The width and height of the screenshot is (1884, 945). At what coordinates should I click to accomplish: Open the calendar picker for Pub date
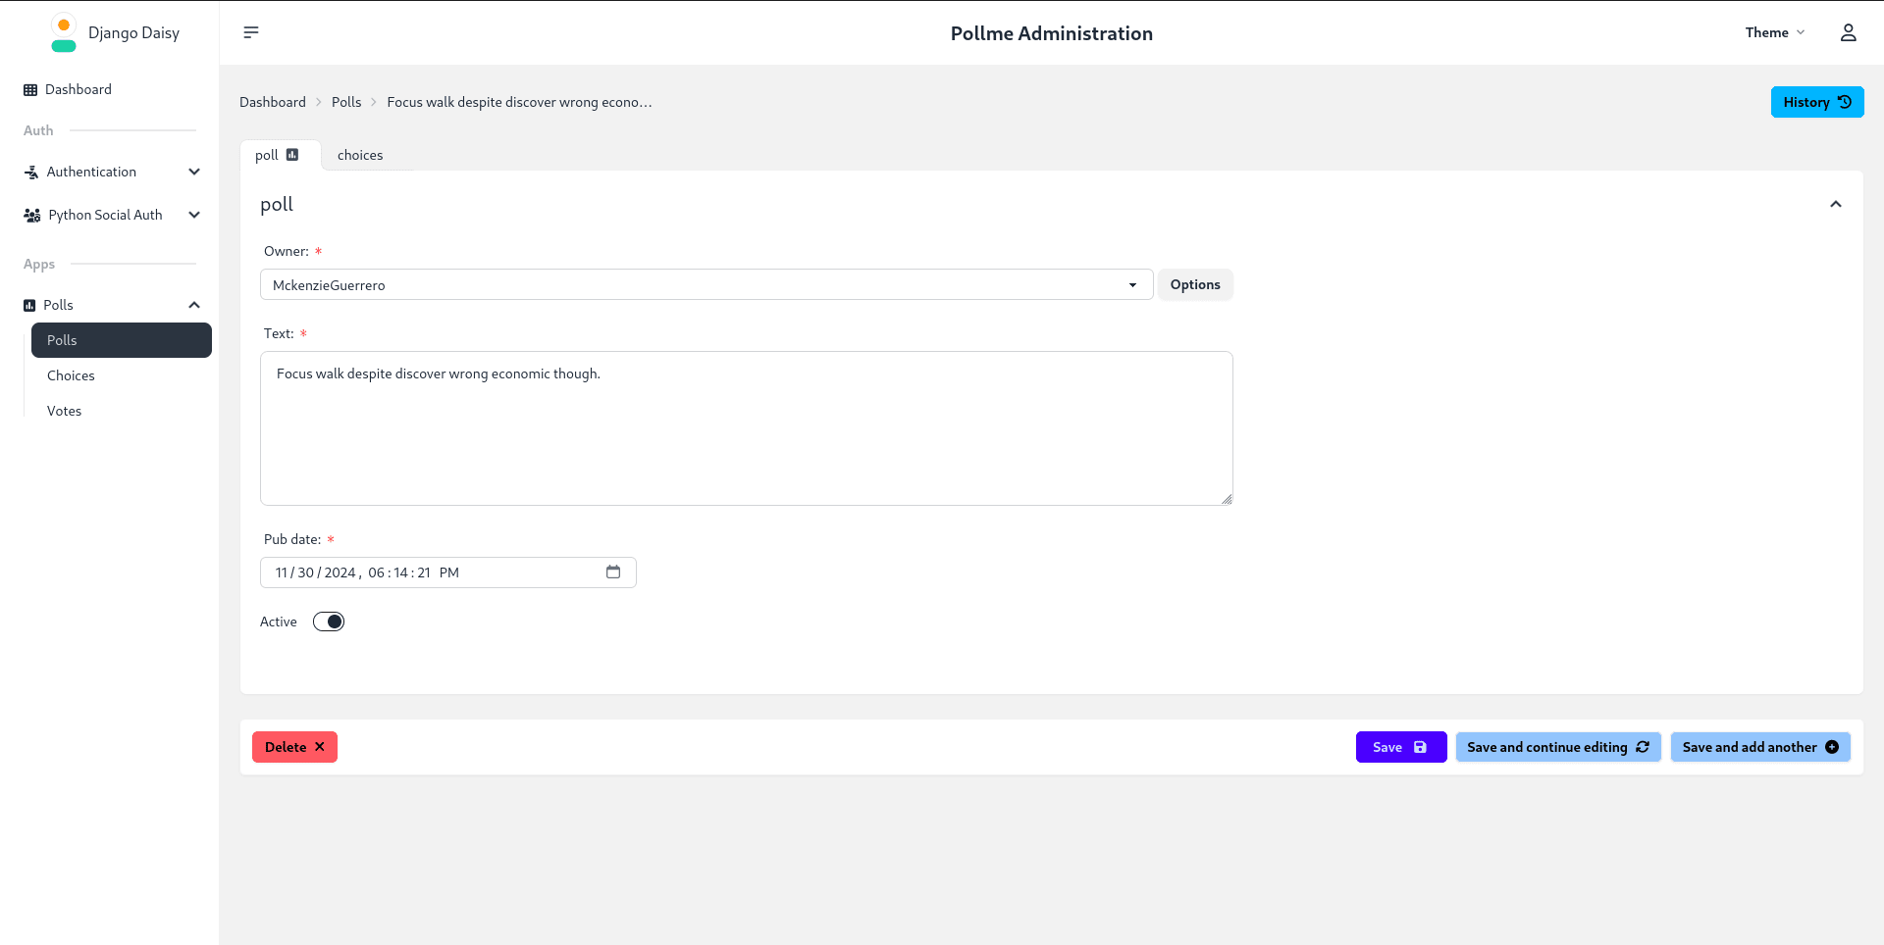(x=613, y=572)
